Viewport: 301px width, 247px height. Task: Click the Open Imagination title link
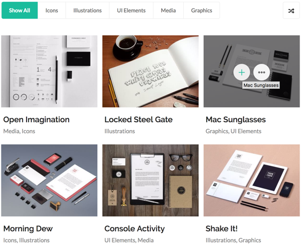tap(37, 120)
